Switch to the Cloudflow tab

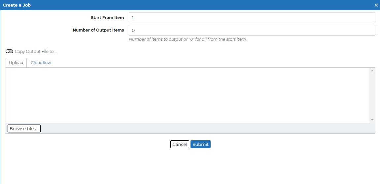[x=41, y=63]
